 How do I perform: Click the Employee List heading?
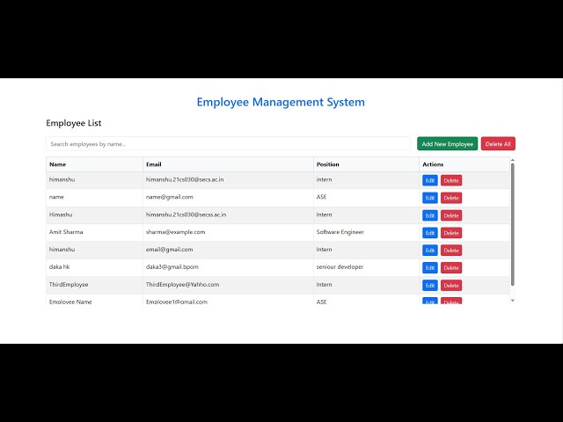[74, 123]
